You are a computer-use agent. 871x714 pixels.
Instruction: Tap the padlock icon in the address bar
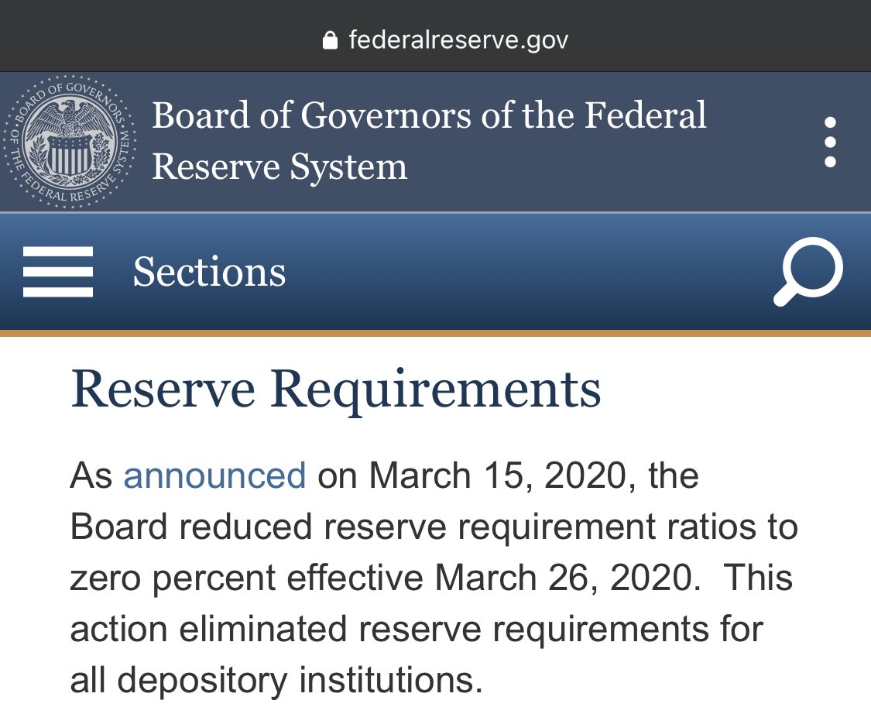coord(330,39)
